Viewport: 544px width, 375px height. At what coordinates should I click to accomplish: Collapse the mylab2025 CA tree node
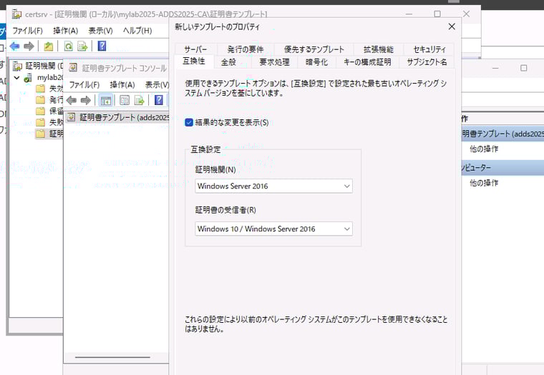(x=16, y=78)
